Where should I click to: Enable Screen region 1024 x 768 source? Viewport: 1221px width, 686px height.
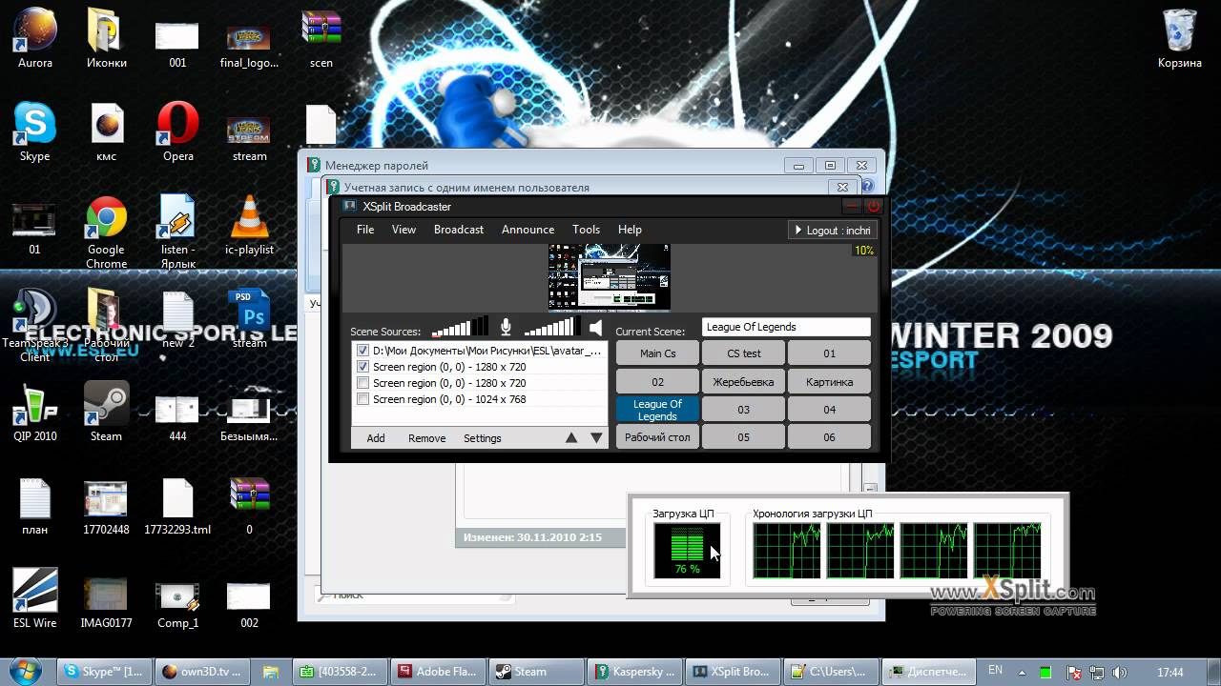[362, 399]
